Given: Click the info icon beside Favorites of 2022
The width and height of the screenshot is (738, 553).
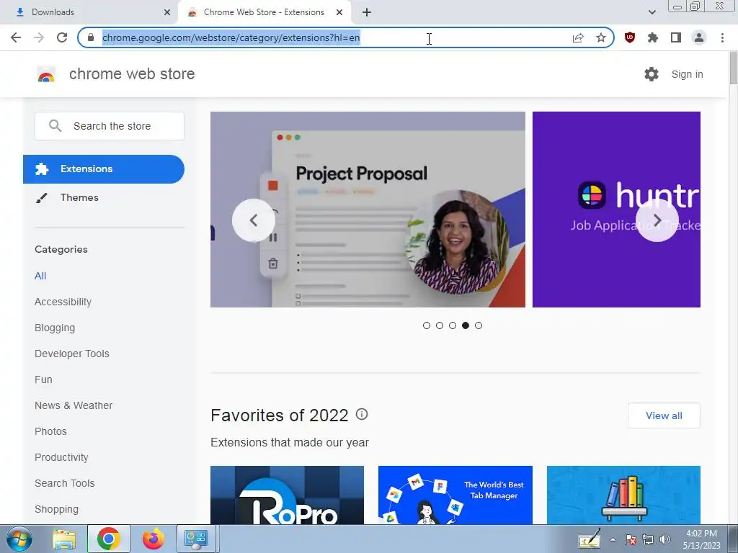Looking at the screenshot, I should coord(362,414).
